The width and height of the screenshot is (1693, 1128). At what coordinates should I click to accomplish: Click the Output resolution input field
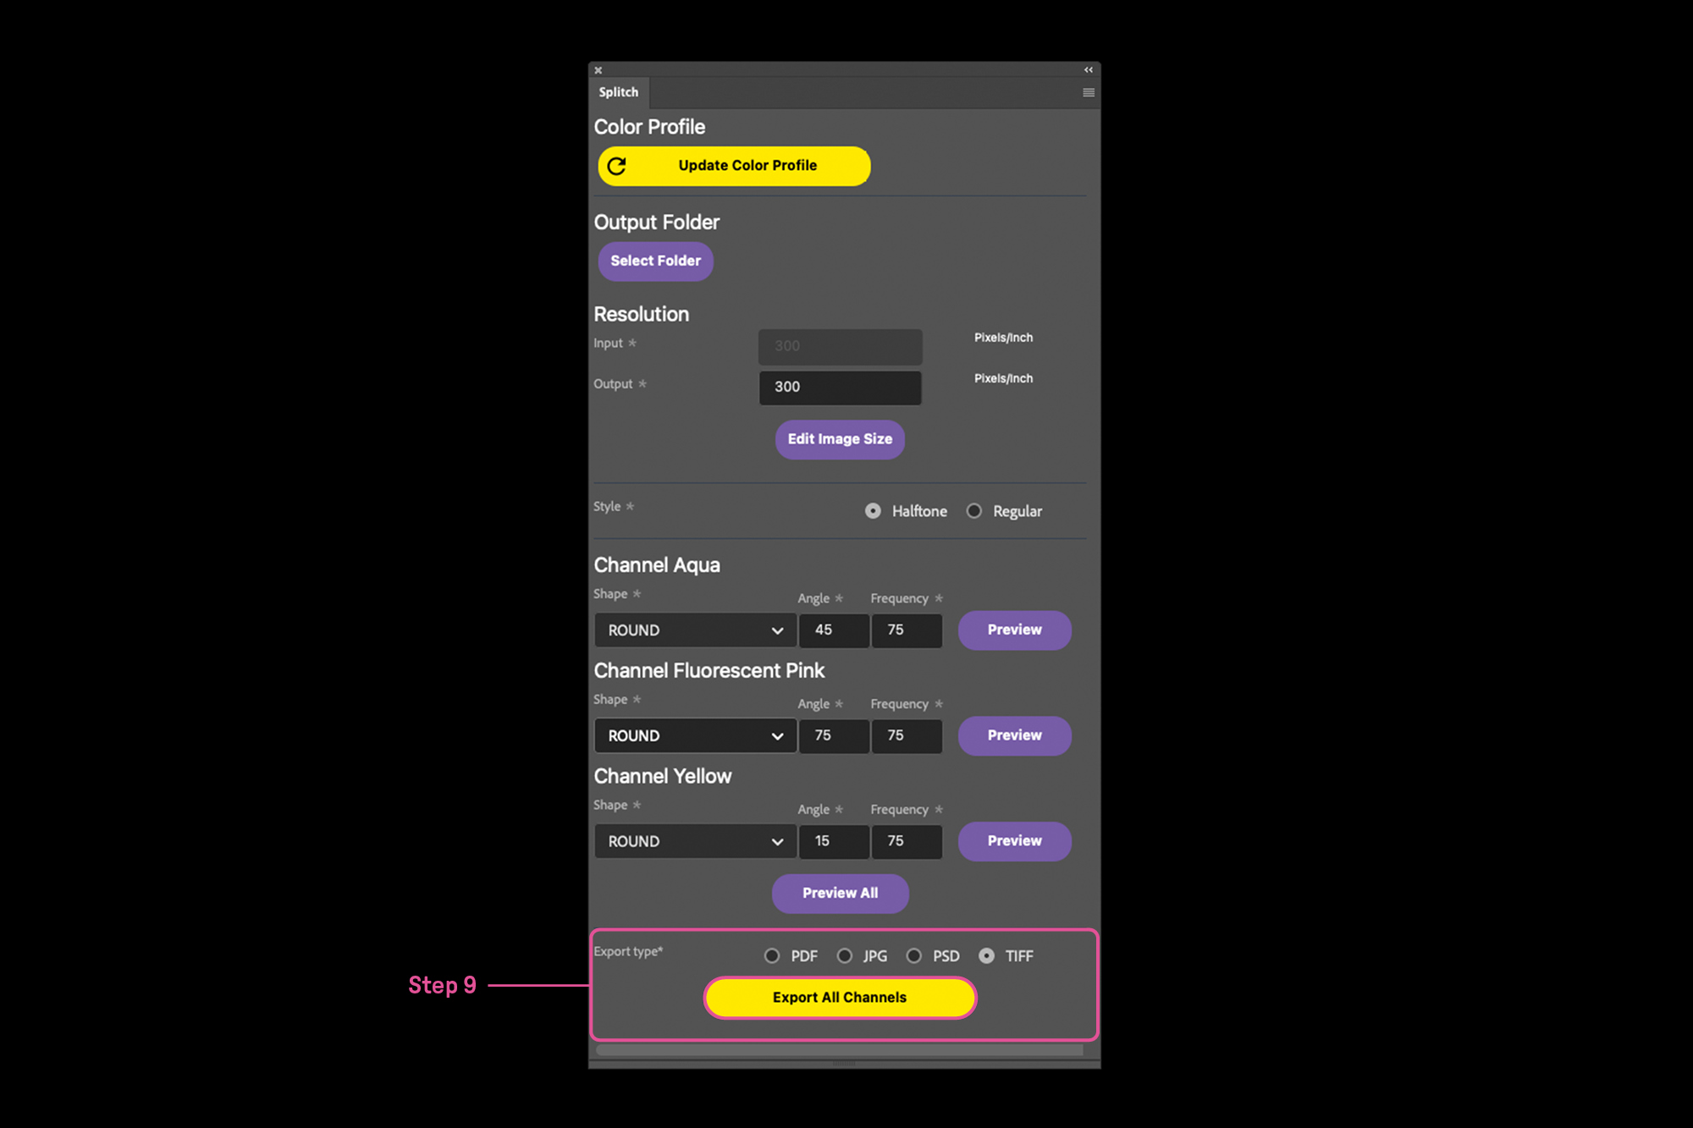(840, 387)
